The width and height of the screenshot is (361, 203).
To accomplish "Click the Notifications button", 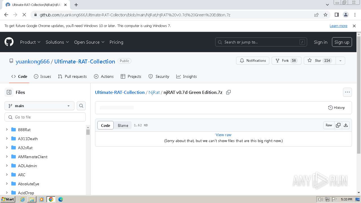I will (253, 61).
